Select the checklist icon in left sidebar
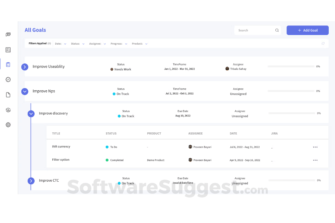 click(x=8, y=50)
